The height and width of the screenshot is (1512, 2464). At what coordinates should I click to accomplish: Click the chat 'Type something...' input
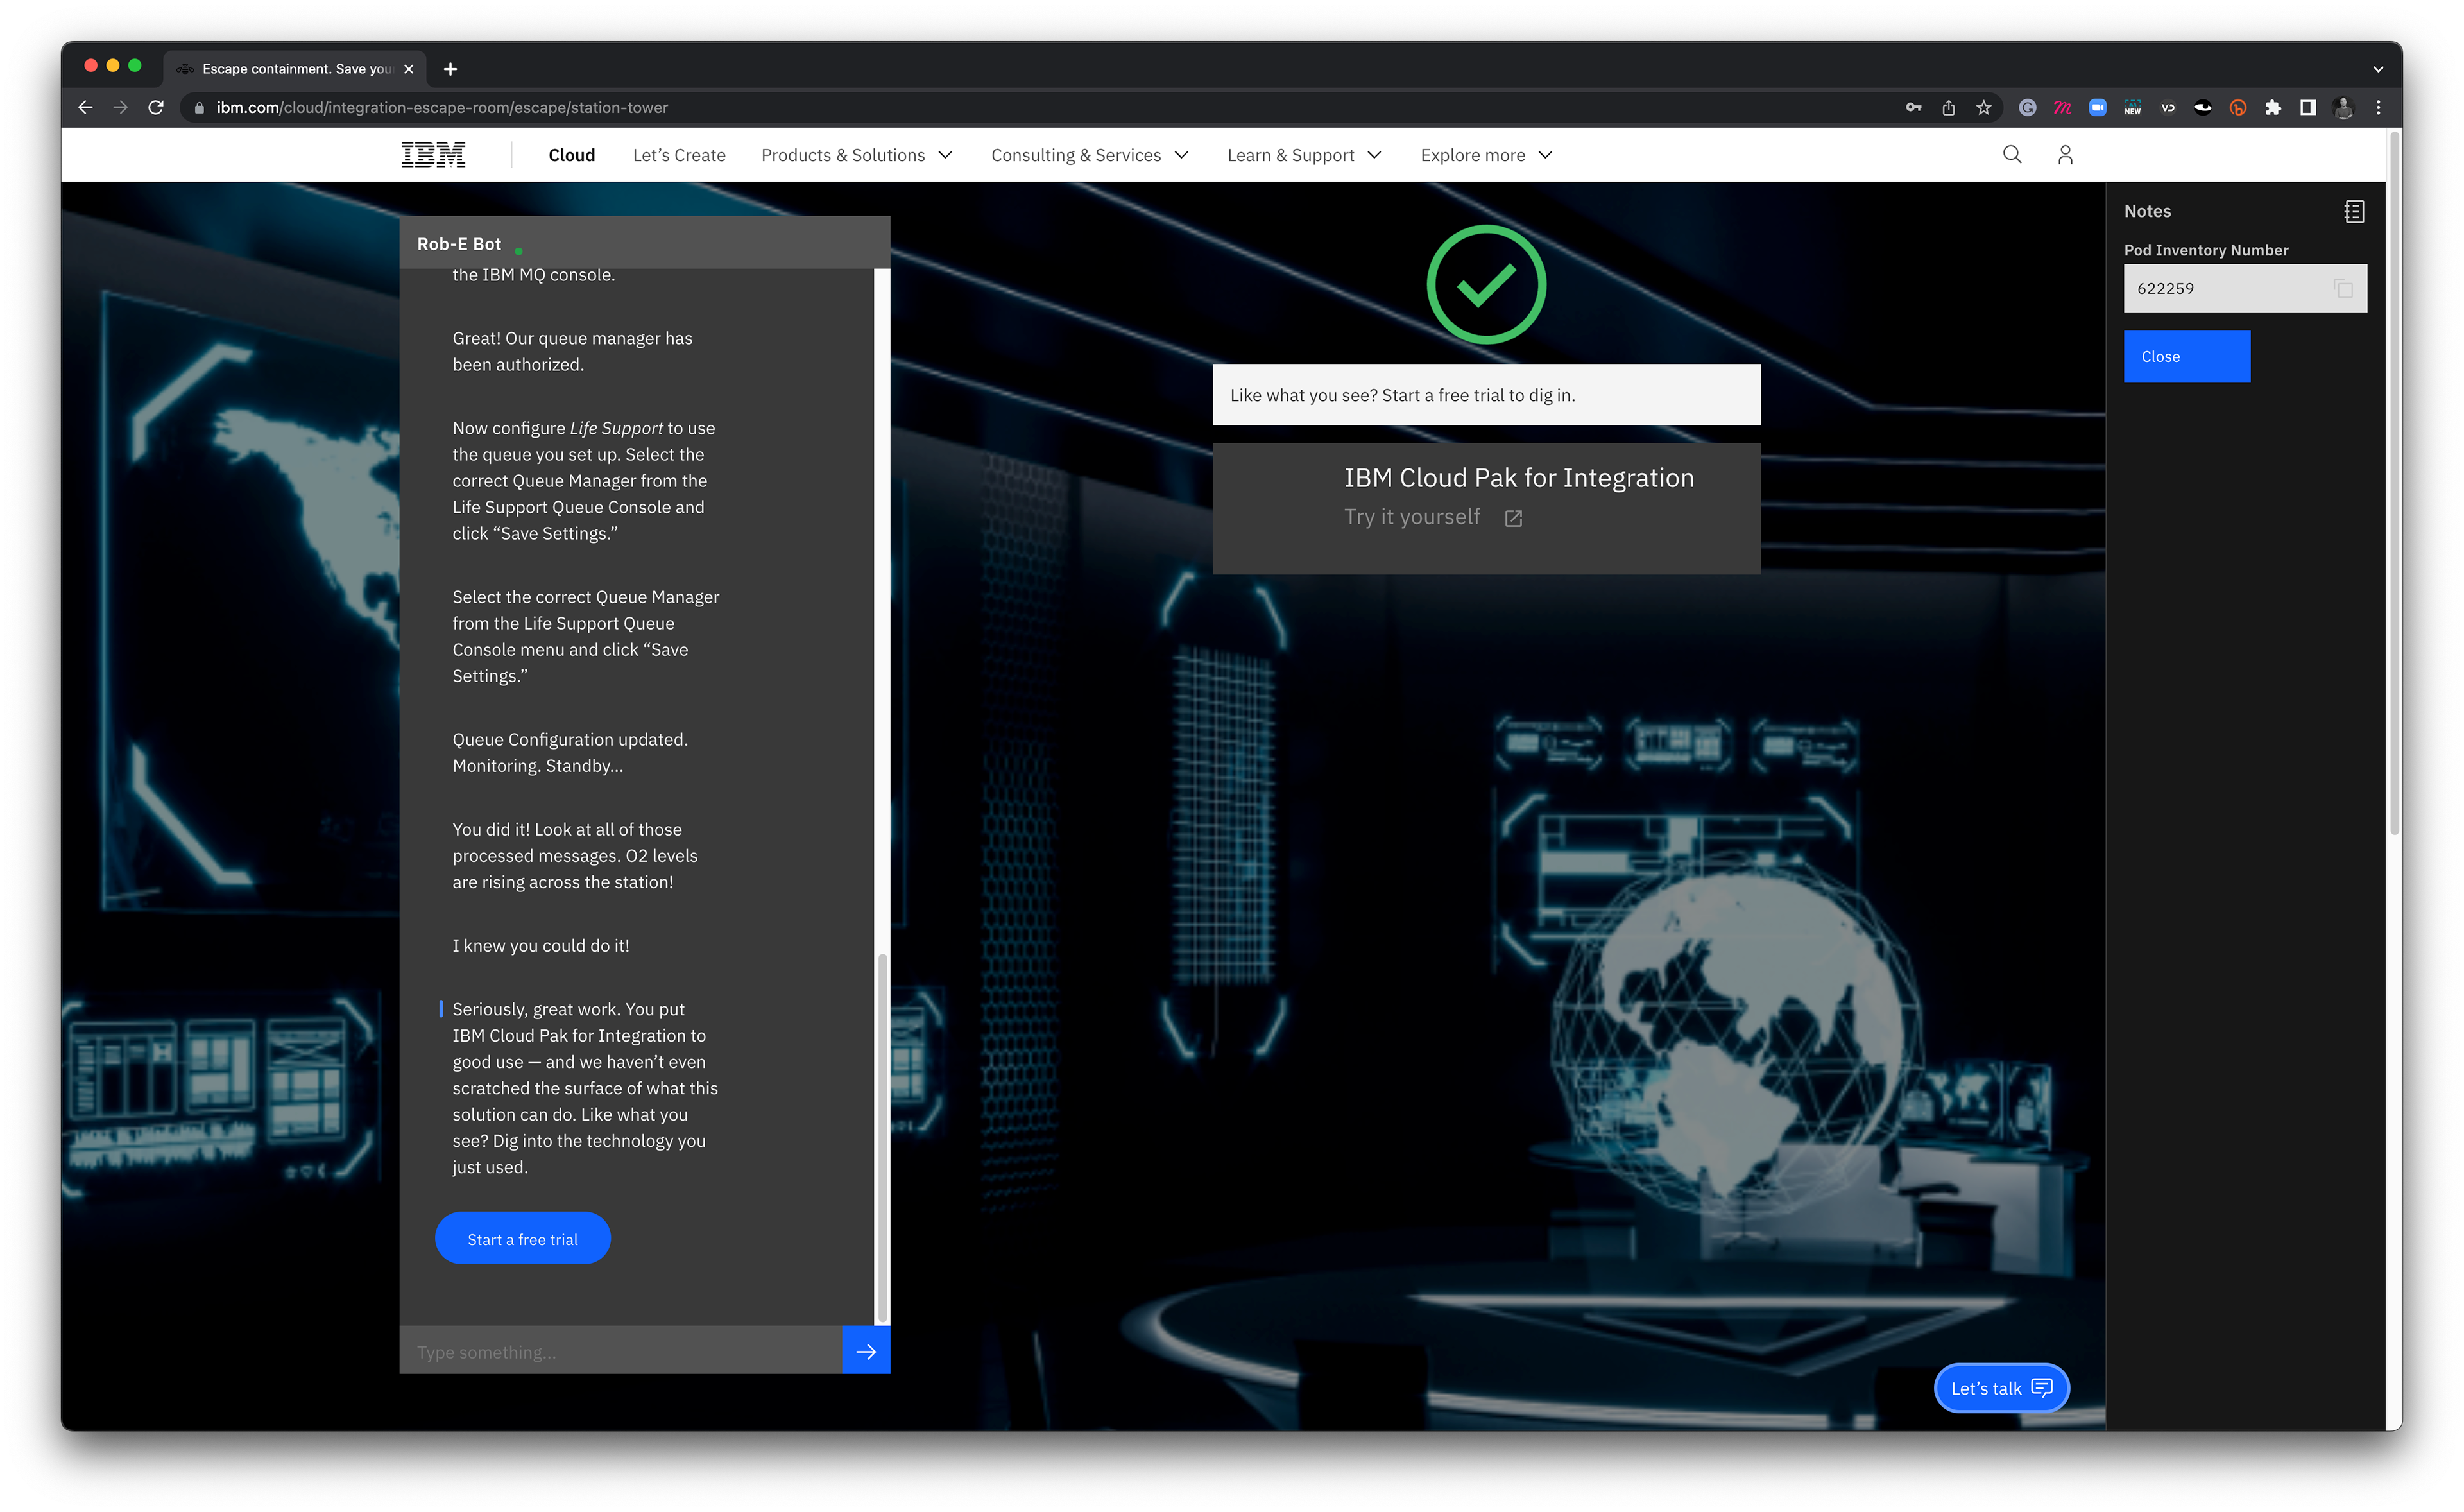pos(621,1351)
